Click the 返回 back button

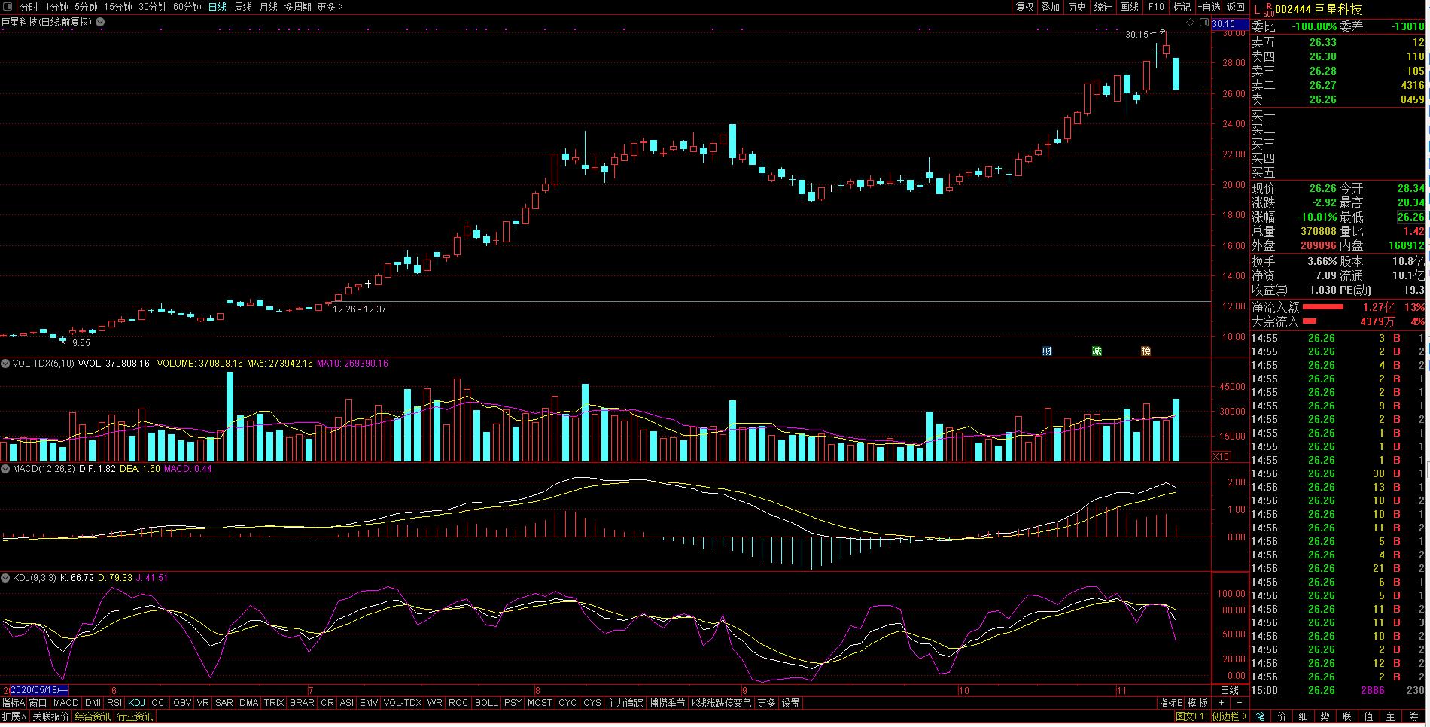(1236, 7)
